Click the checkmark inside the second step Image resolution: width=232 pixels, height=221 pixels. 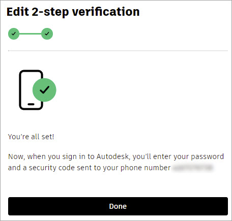[47, 34]
